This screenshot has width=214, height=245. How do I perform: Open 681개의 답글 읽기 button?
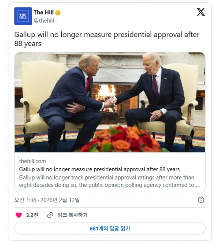coord(110,228)
